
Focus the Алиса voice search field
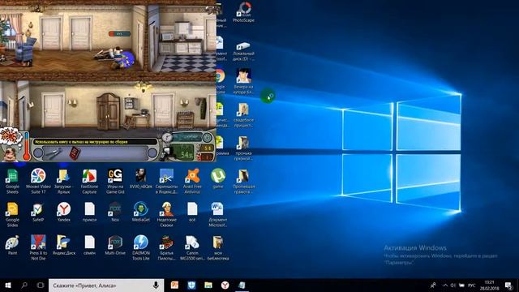[106, 285]
